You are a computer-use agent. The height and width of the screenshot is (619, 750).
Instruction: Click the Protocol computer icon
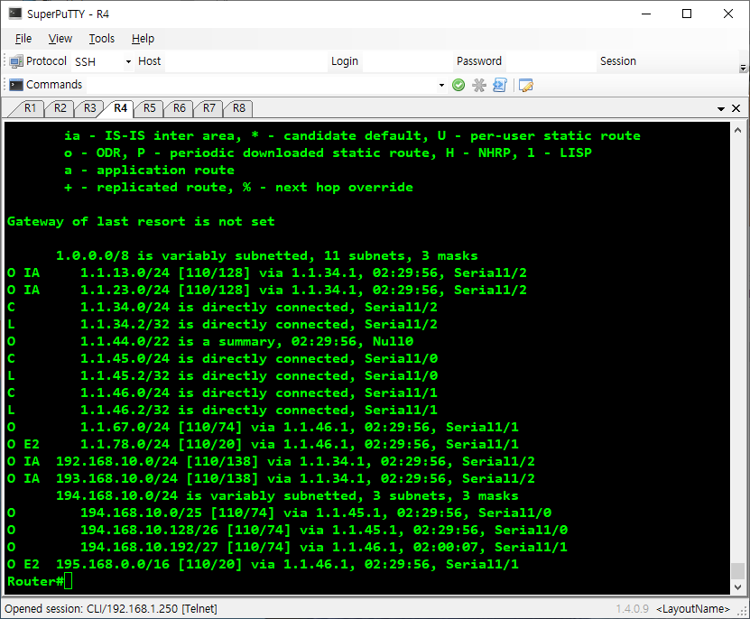[16, 61]
